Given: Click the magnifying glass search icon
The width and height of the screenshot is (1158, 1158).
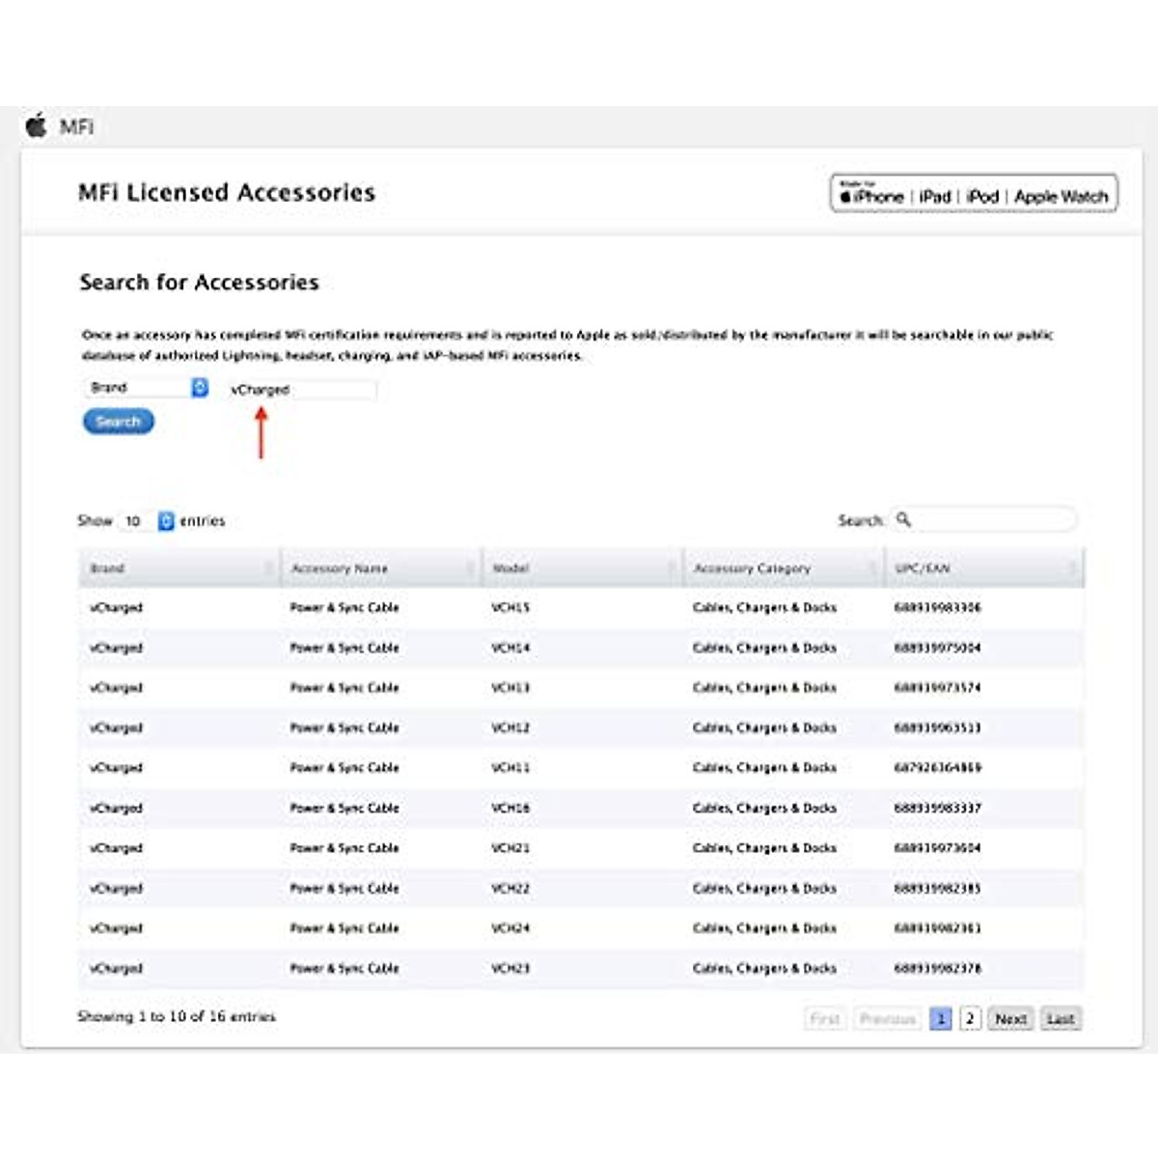Looking at the screenshot, I should [903, 520].
